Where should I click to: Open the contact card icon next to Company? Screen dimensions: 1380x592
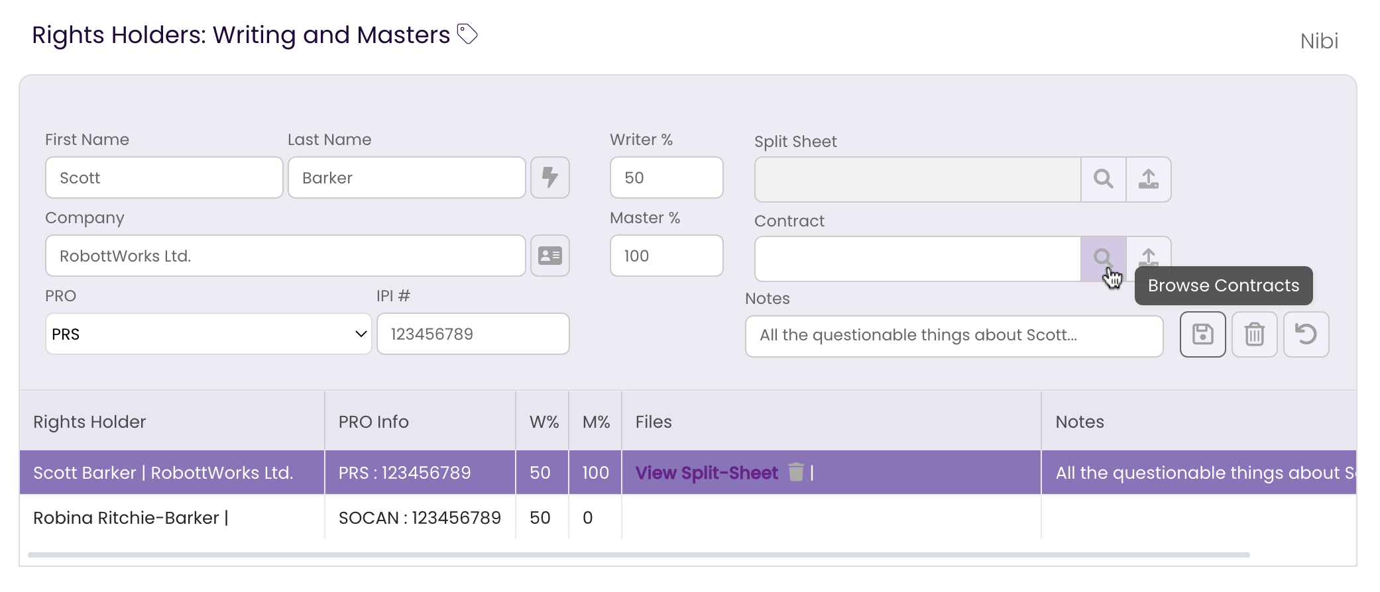550,256
